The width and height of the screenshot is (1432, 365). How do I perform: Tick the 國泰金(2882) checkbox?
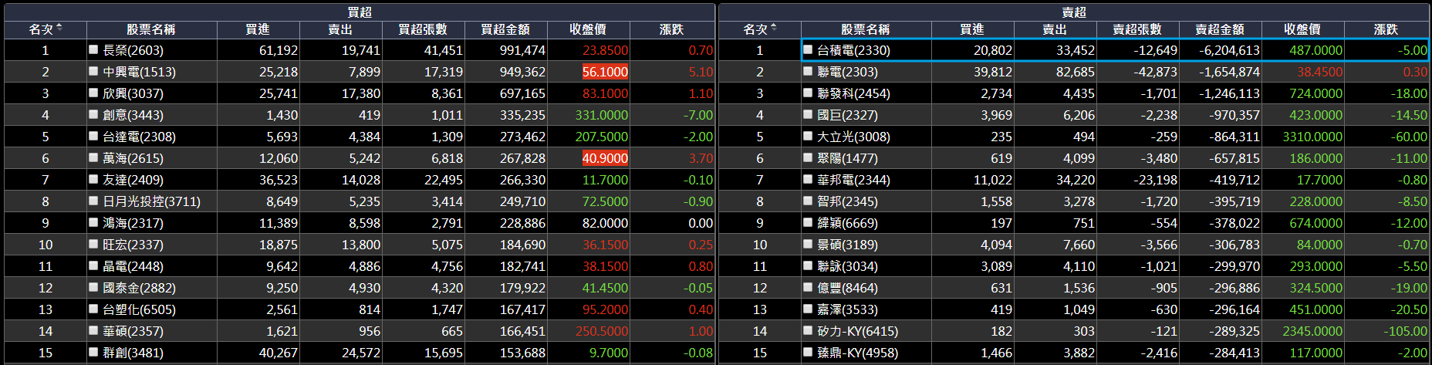click(93, 287)
